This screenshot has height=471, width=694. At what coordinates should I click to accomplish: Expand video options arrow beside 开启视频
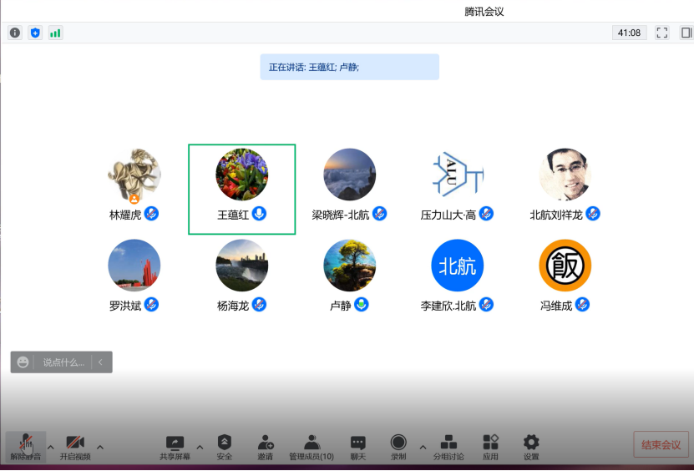tap(100, 447)
